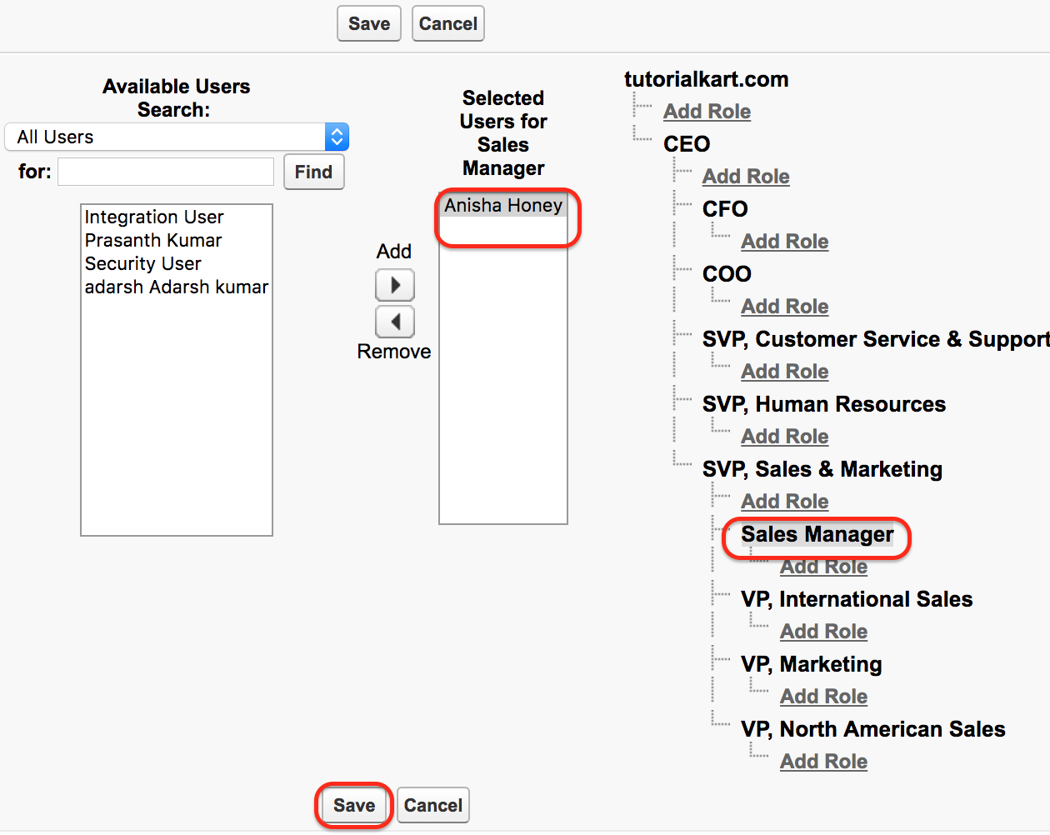Select Security User in Available Users
The image size is (1050, 835).
click(142, 263)
